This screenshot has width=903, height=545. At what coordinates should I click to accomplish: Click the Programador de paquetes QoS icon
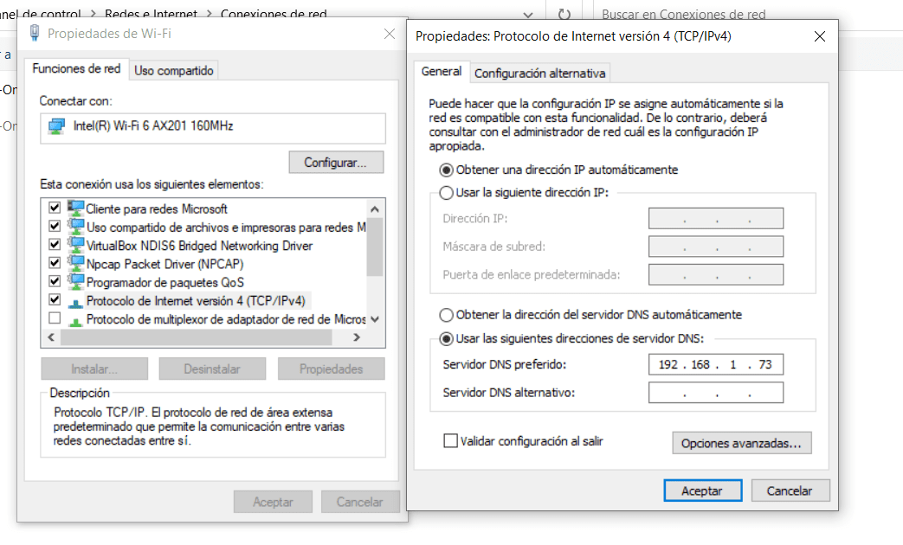pyautogui.click(x=75, y=281)
